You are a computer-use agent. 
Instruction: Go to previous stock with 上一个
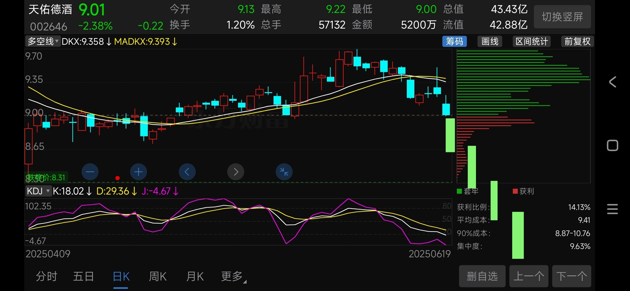click(x=529, y=276)
